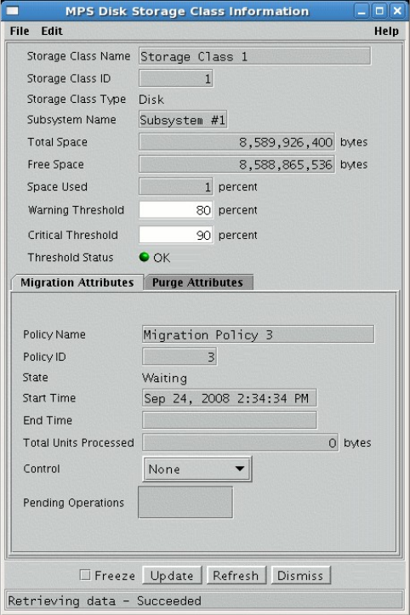
Task: Click the Refresh button
Action: pyautogui.click(x=236, y=575)
